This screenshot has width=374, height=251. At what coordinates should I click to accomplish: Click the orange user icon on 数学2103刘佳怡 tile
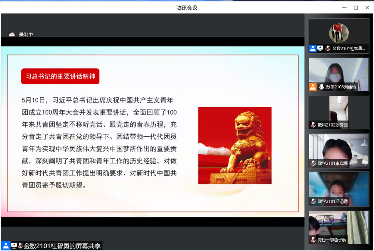(x=313, y=87)
